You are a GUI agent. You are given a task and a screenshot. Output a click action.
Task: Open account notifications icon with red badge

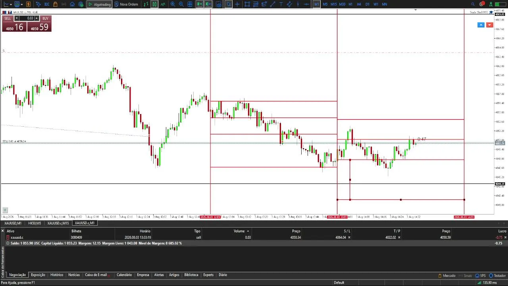482,4
